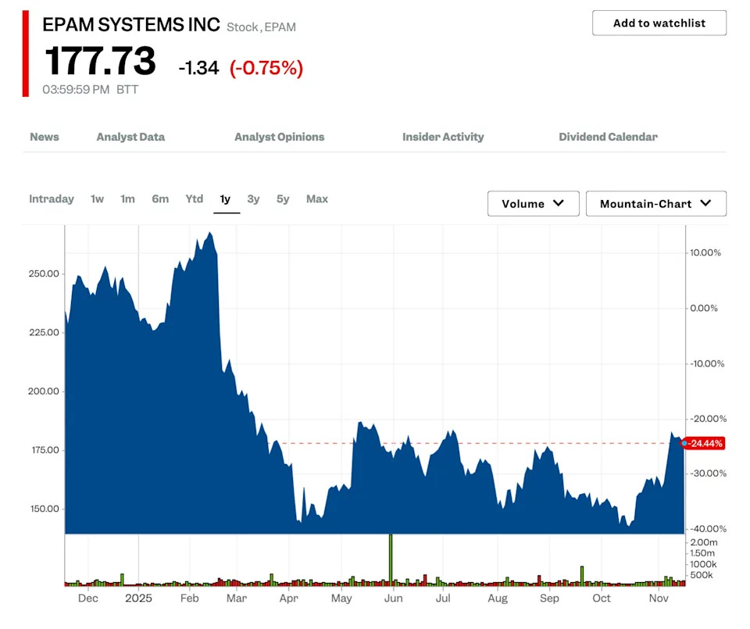
Task: Click the Oct month label
Action: click(602, 599)
